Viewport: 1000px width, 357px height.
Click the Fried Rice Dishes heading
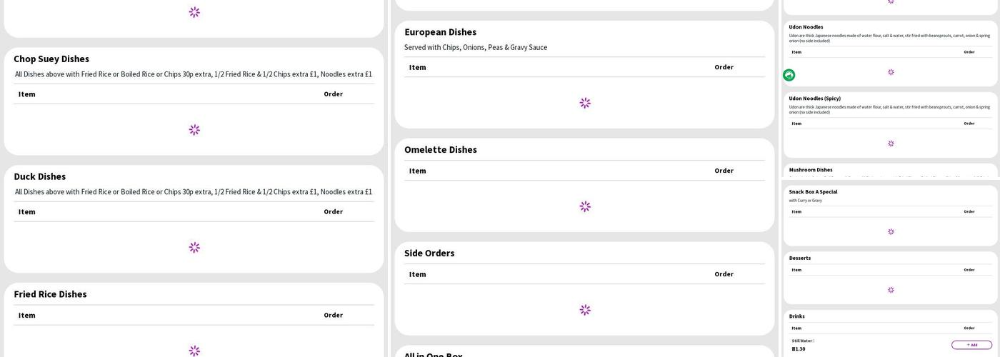(x=50, y=294)
